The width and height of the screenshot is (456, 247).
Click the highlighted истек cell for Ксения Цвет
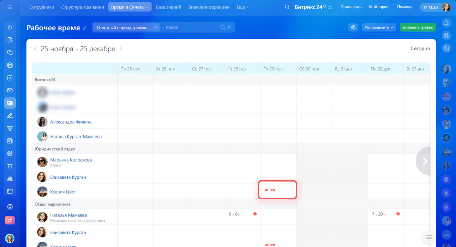[277, 190]
